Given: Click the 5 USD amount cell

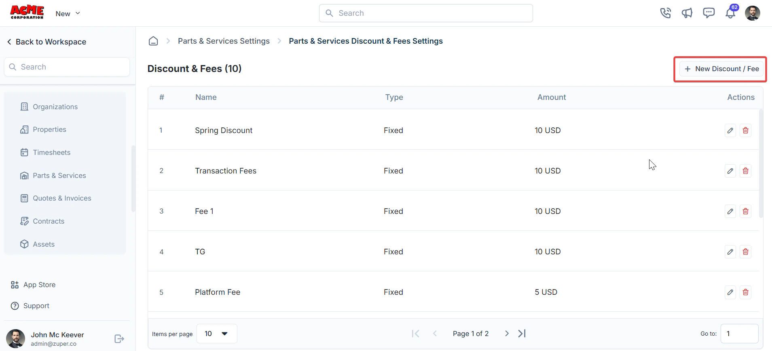Looking at the screenshot, I should point(546,292).
